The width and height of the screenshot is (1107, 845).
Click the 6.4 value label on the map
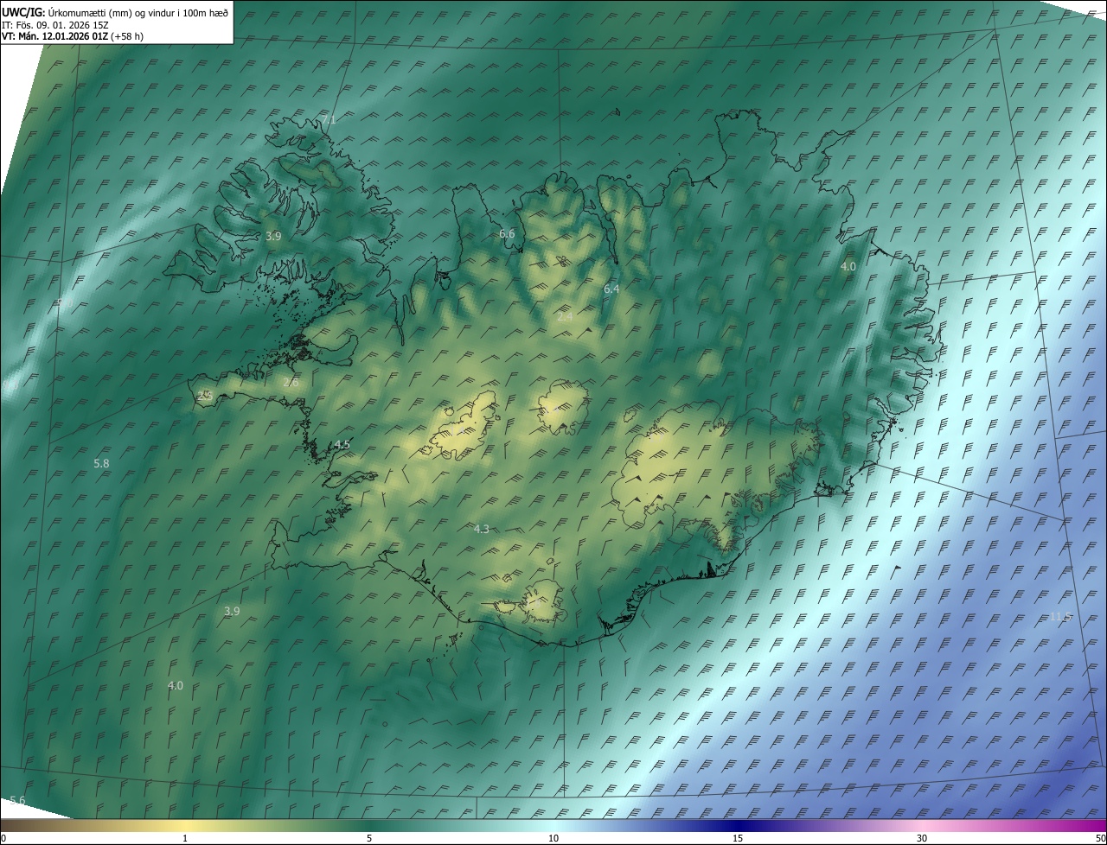point(611,289)
